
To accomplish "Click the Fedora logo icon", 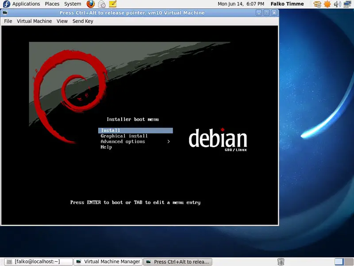I will 7,4.
